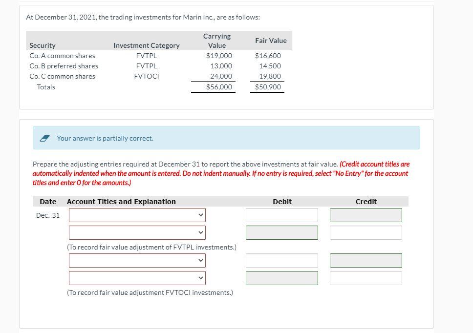
Task: Open fourth account title dropdown for FVTOCI entry
Action: (x=137, y=278)
